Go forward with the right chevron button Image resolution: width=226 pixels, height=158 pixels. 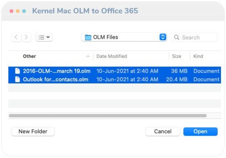coord(26,37)
